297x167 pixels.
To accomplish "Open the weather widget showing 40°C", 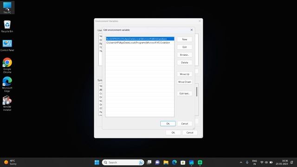I will 10,162.
